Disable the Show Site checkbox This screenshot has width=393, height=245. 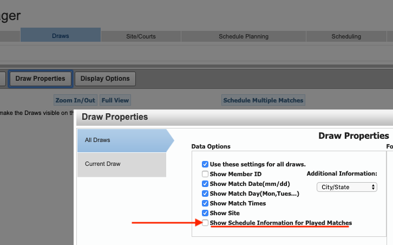[205, 213]
